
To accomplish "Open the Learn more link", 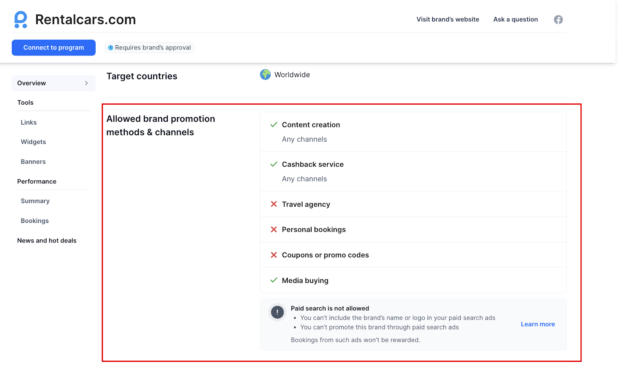I will click(538, 324).
